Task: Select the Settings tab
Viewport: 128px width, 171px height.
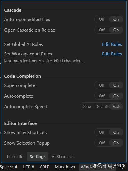Action: point(37,156)
